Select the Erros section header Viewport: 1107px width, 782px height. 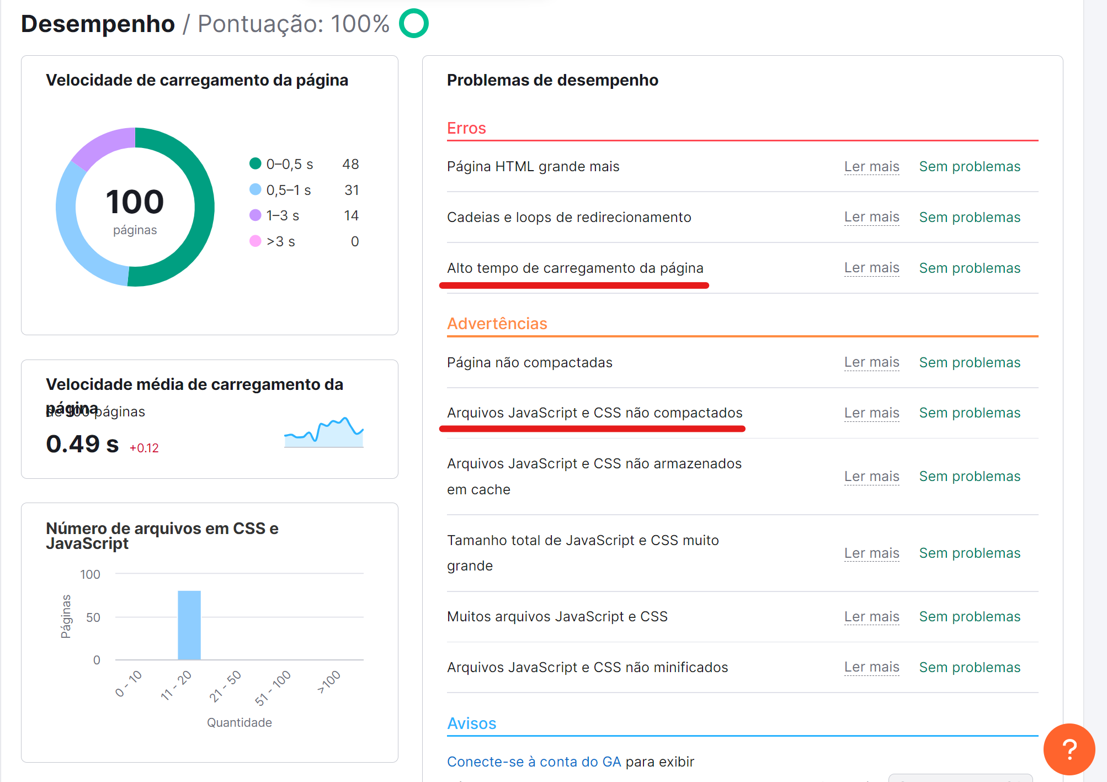(x=466, y=128)
